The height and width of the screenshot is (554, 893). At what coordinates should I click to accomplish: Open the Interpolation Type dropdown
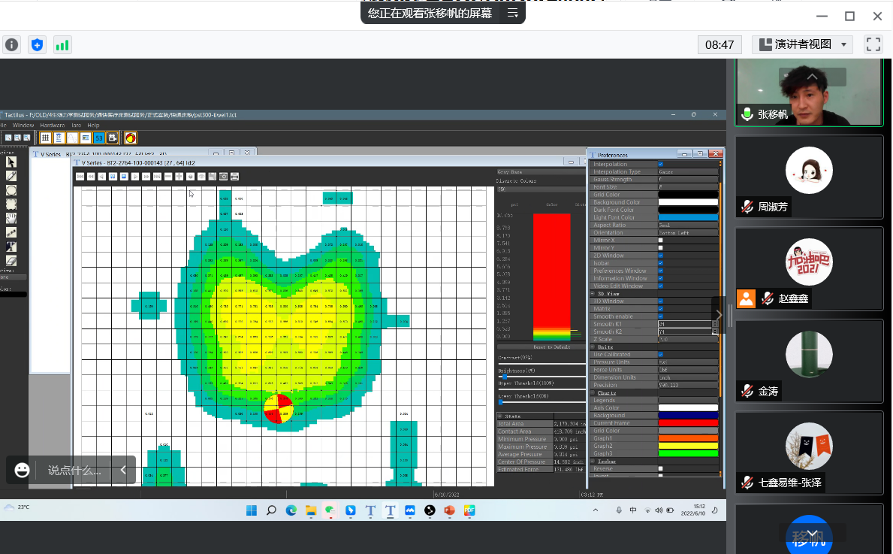[x=688, y=171]
